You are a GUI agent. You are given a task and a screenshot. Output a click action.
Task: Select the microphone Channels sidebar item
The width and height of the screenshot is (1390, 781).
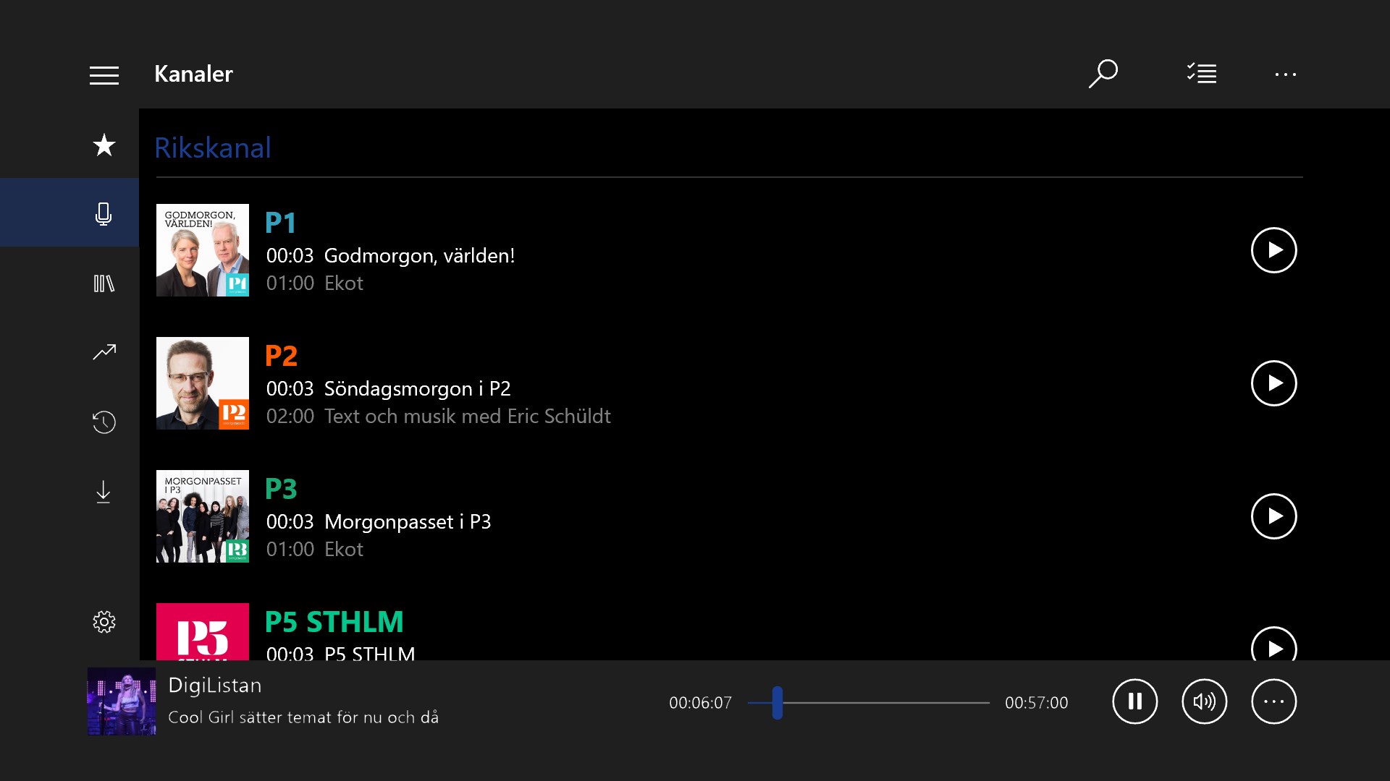click(104, 213)
